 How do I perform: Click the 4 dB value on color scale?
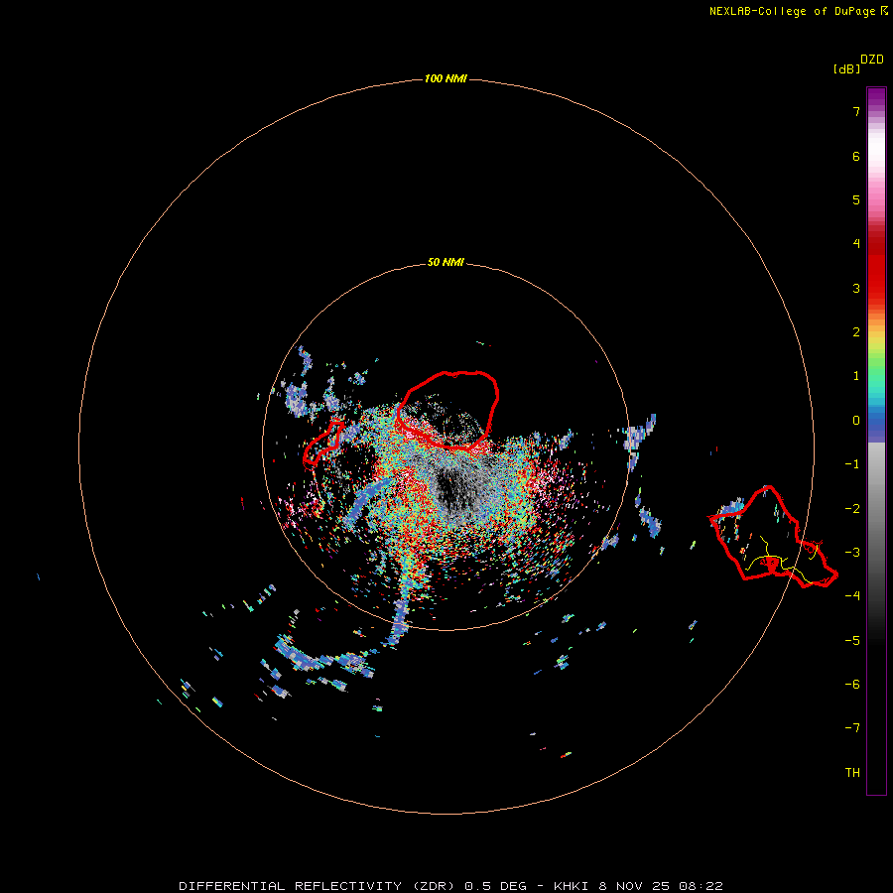click(856, 244)
